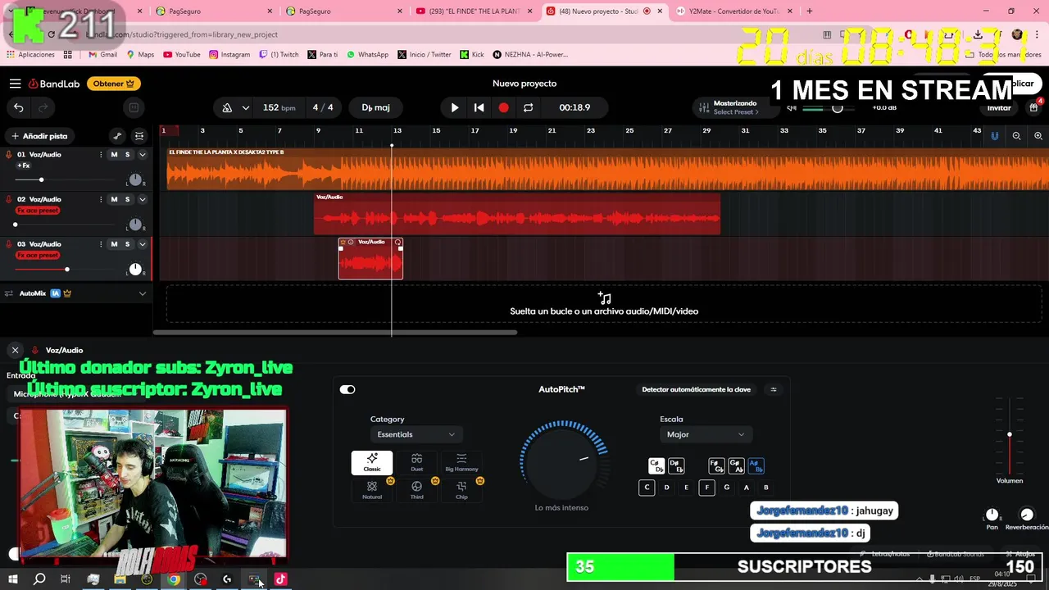Image resolution: width=1049 pixels, height=590 pixels.
Task: Click Detectar automáticamente la clave
Action: (696, 389)
